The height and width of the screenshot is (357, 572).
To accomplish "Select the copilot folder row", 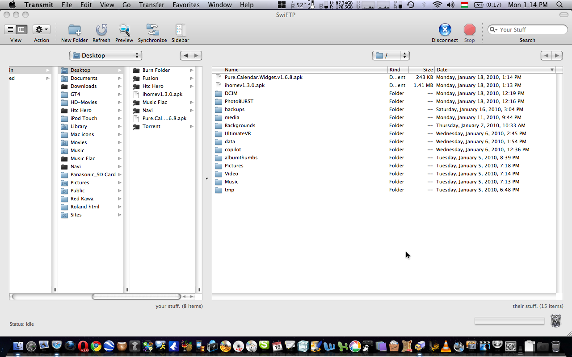I will coord(384,149).
